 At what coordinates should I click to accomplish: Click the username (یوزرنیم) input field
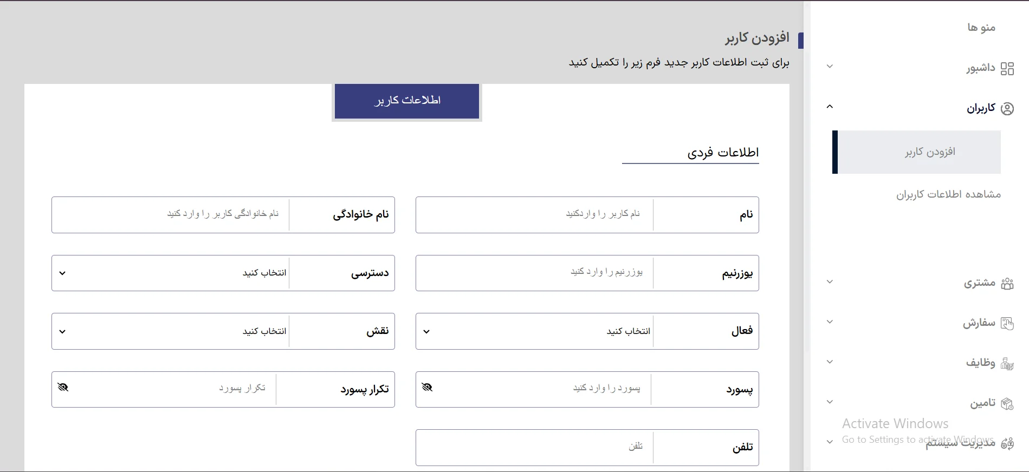[x=534, y=273]
